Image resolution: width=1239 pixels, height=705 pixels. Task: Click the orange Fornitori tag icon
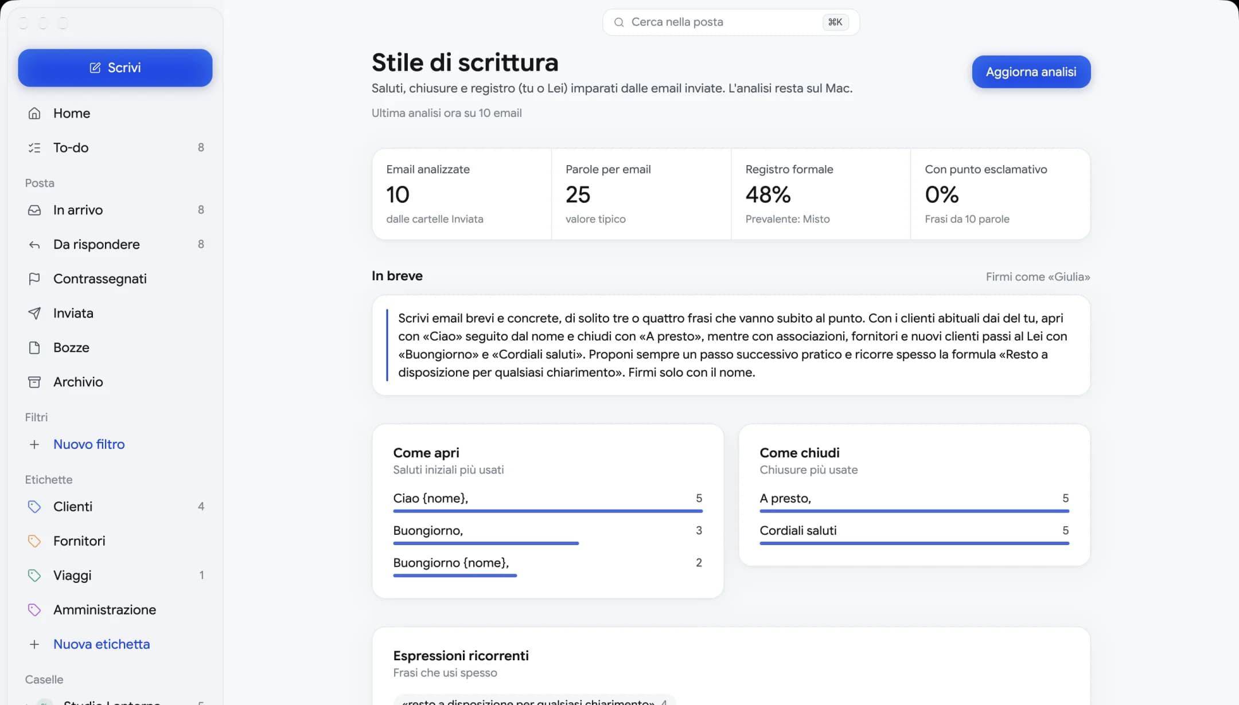pyautogui.click(x=34, y=541)
